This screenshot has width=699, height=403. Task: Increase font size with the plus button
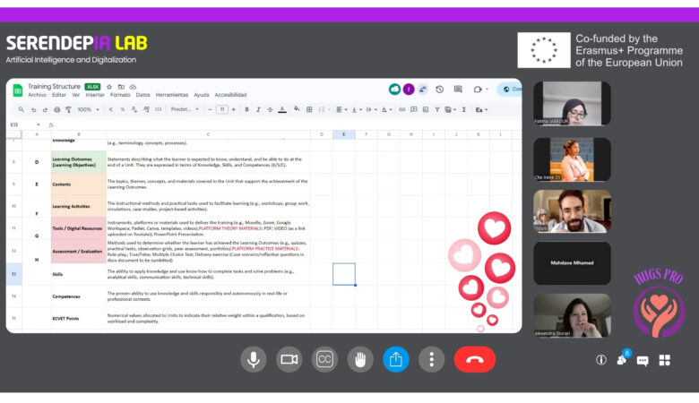(234, 109)
